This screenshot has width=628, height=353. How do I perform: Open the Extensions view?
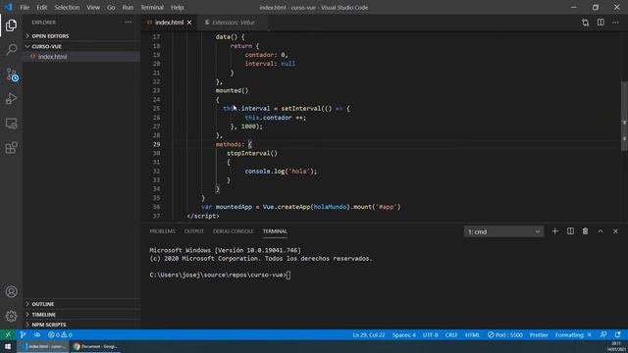click(x=11, y=148)
